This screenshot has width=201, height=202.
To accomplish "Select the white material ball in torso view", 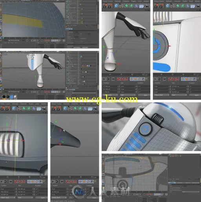I will tap(15, 97).
